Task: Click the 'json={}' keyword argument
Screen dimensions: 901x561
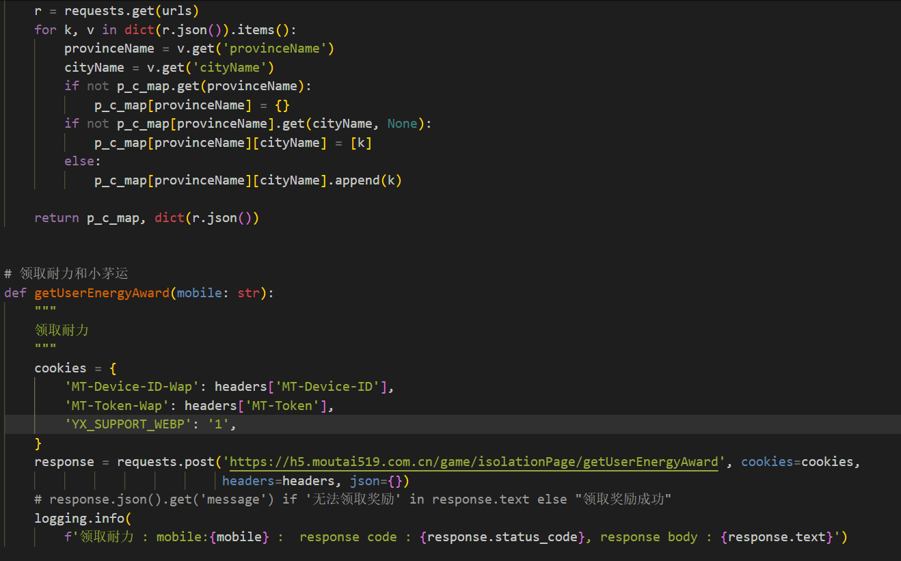Action: 376,481
